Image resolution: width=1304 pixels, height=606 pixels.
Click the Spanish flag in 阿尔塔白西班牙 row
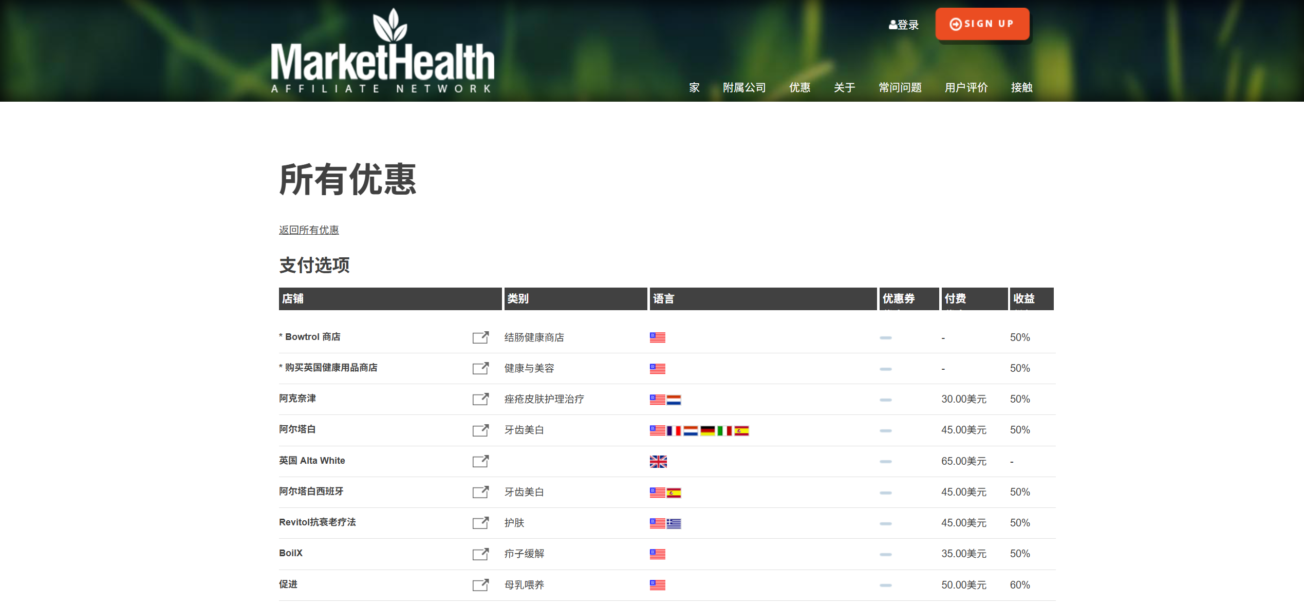click(x=674, y=493)
